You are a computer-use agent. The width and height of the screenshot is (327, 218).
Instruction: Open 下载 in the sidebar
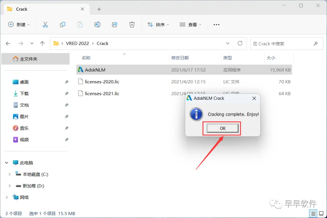click(x=24, y=93)
